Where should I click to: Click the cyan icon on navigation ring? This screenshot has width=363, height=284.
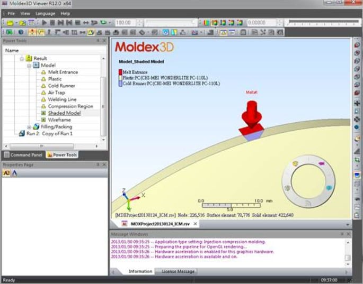point(329,188)
